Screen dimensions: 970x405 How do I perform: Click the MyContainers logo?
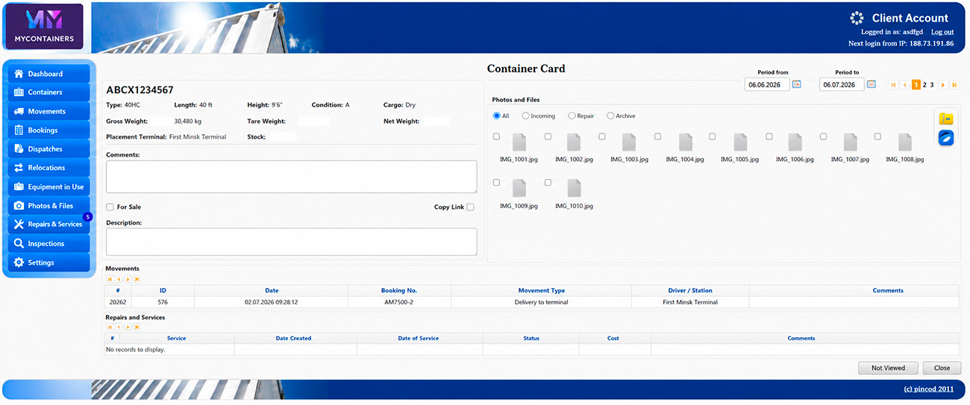44,26
